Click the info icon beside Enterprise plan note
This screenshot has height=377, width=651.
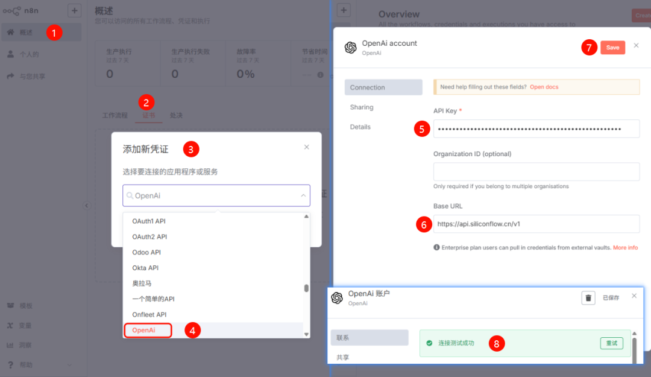[436, 247]
